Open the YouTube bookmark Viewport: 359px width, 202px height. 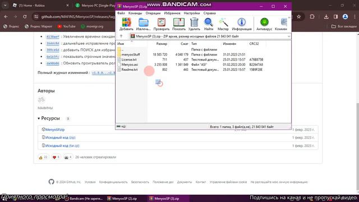tap(66, 26)
